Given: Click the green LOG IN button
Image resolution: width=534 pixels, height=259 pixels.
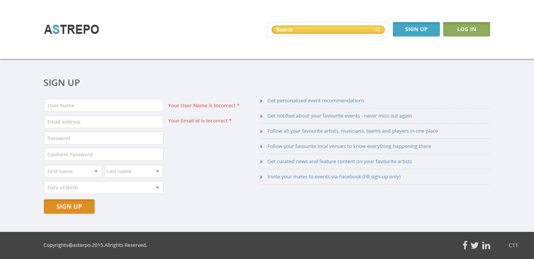Looking at the screenshot, I should point(466,29).
